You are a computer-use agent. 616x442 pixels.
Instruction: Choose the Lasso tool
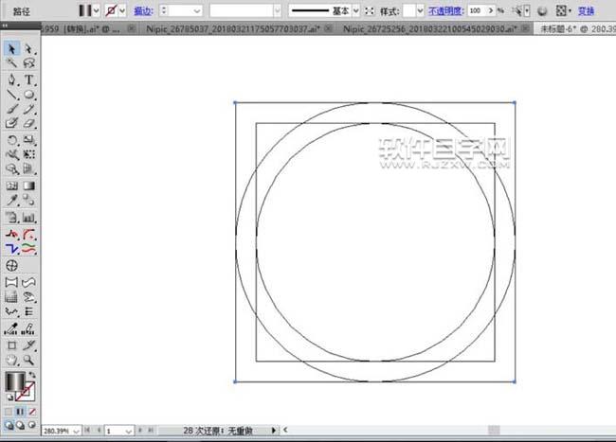(28, 62)
